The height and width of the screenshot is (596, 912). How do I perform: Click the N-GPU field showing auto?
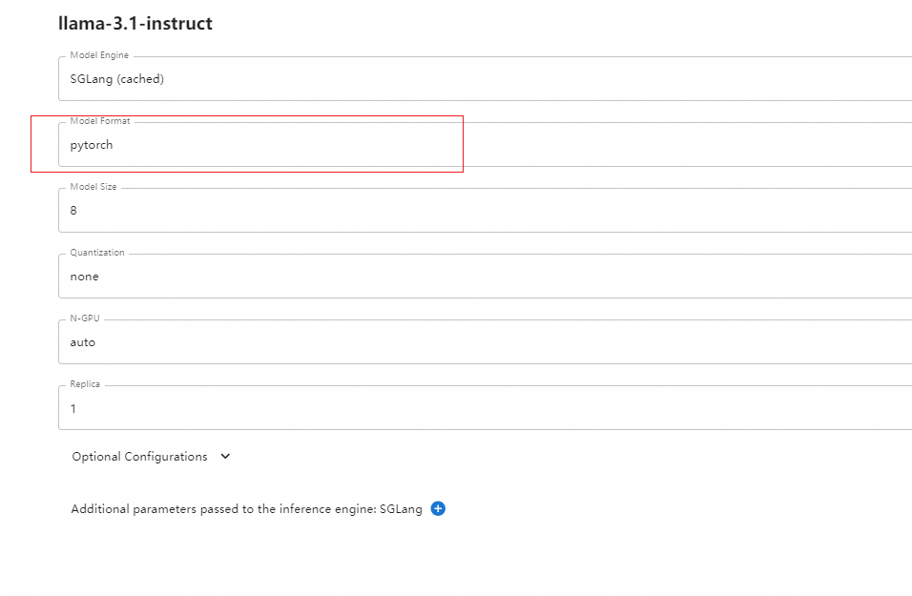pos(382,341)
